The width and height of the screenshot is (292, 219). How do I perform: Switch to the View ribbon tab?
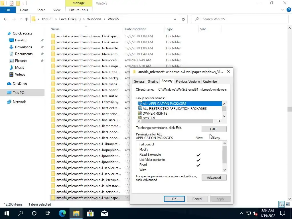[x=57, y=10]
